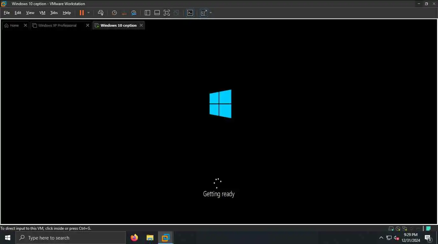Click the network adapter status icon
Screen dimensions: 438x244
(x=405, y=228)
